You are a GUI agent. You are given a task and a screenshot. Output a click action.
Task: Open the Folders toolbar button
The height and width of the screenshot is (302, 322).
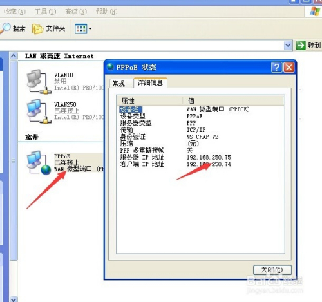tap(48, 28)
